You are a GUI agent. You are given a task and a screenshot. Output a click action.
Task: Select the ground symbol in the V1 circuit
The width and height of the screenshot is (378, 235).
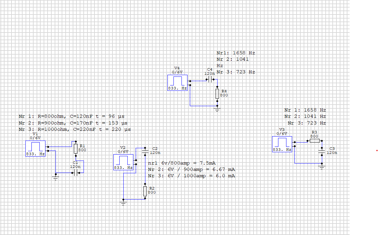56,178
